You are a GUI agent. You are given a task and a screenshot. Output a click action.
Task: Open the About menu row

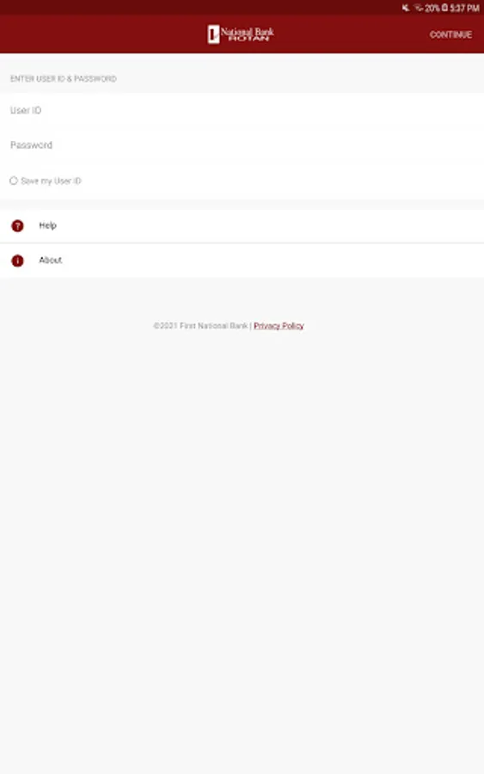click(242, 261)
